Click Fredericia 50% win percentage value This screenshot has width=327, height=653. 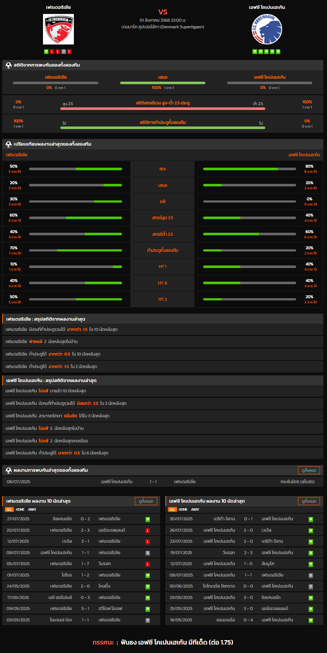[x=14, y=167]
